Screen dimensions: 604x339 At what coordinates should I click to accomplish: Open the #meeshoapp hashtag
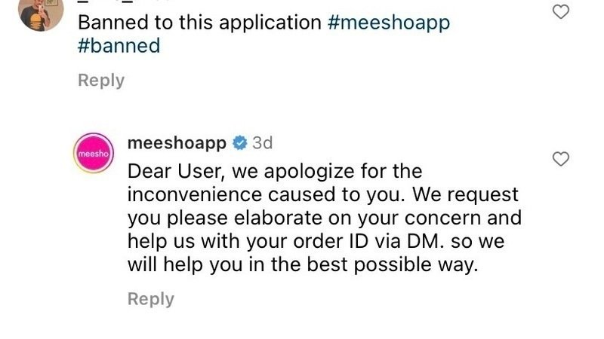[x=389, y=23]
